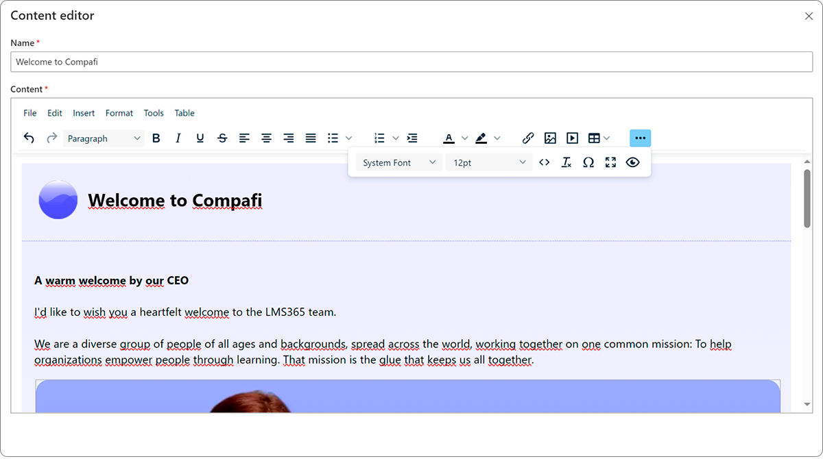Screen dimensions: 823x459
Task: Click scrollbar up arrow in editor
Action: point(807,161)
